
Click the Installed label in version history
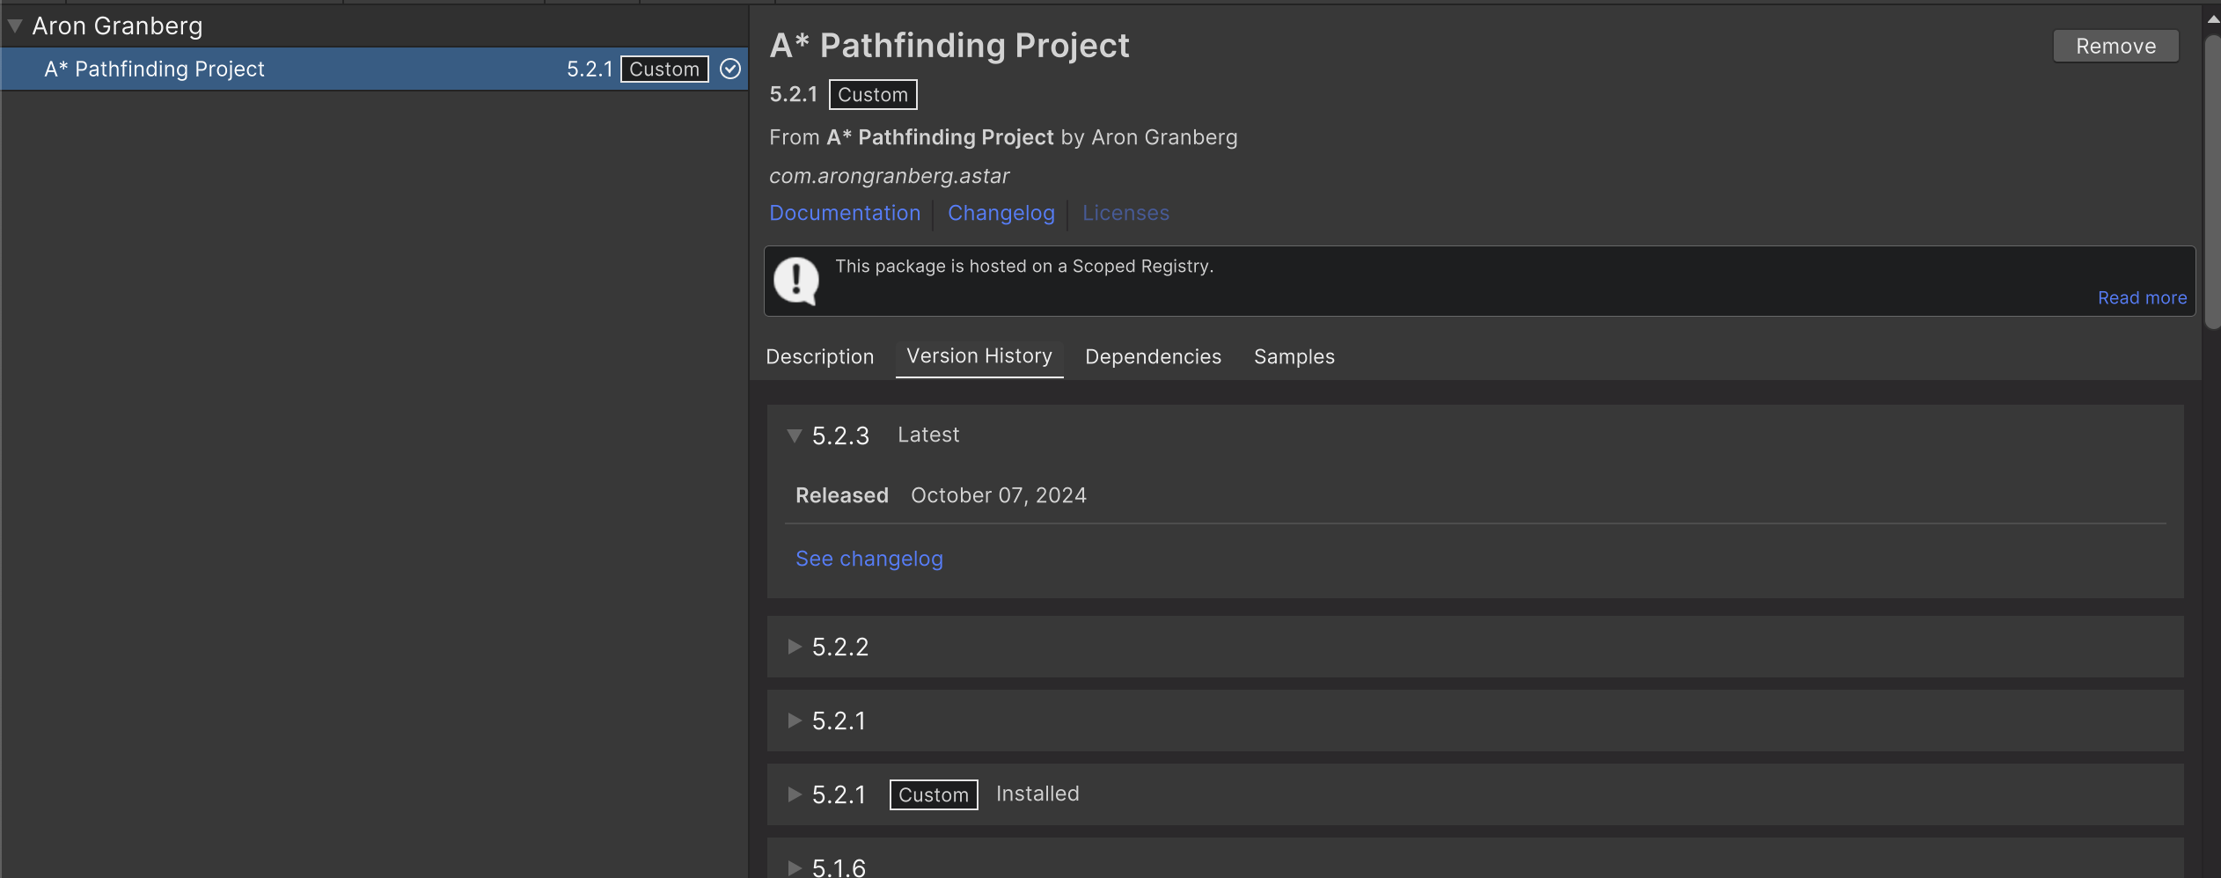[1037, 794]
